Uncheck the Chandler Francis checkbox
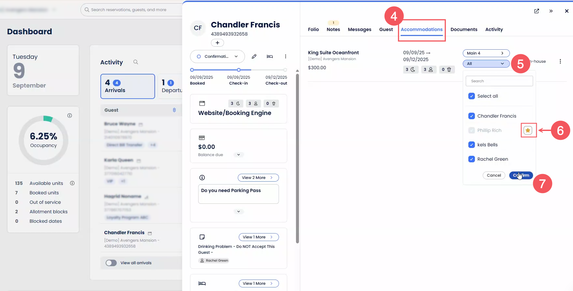 pyautogui.click(x=472, y=116)
